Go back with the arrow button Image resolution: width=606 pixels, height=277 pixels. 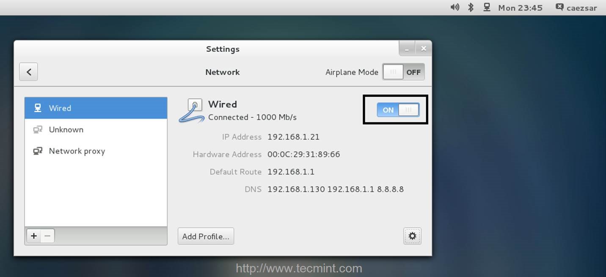[28, 72]
